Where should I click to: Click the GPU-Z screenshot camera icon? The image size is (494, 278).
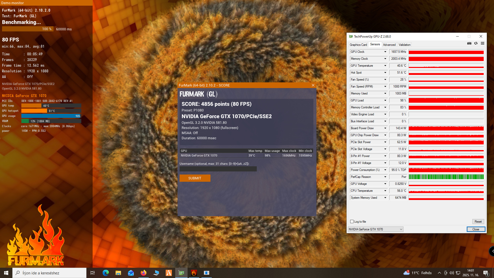(469, 44)
